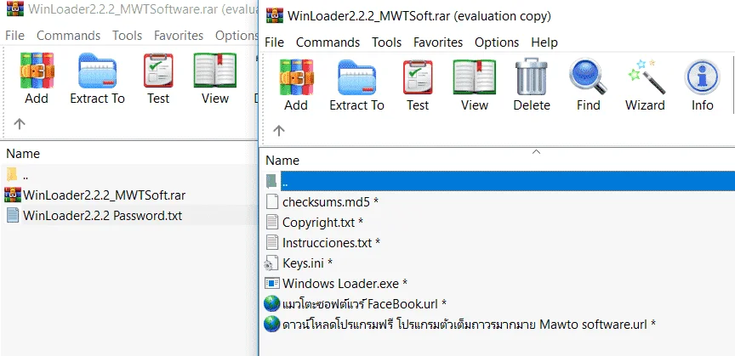Select the file name 'Keys.ini *'
The width and height of the screenshot is (735, 356).
coord(307,263)
